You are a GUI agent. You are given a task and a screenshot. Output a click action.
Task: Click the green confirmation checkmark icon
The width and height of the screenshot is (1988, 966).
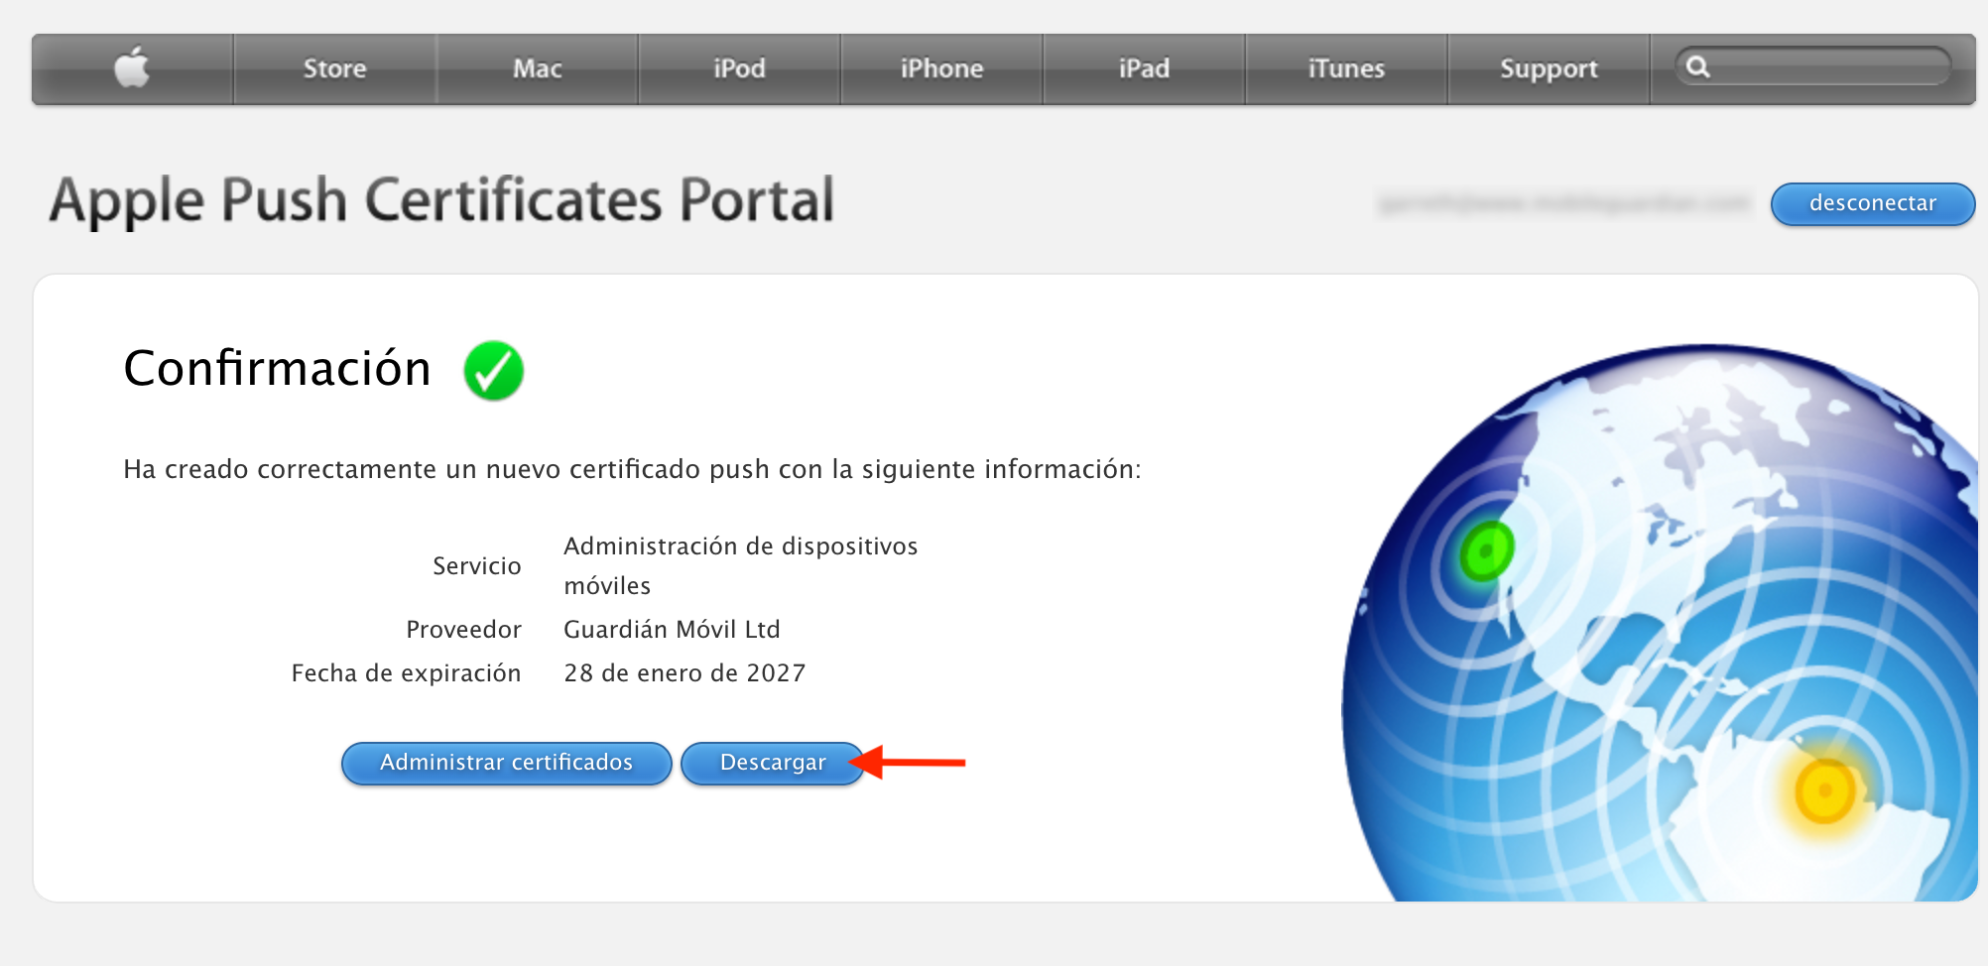pos(493,370)
